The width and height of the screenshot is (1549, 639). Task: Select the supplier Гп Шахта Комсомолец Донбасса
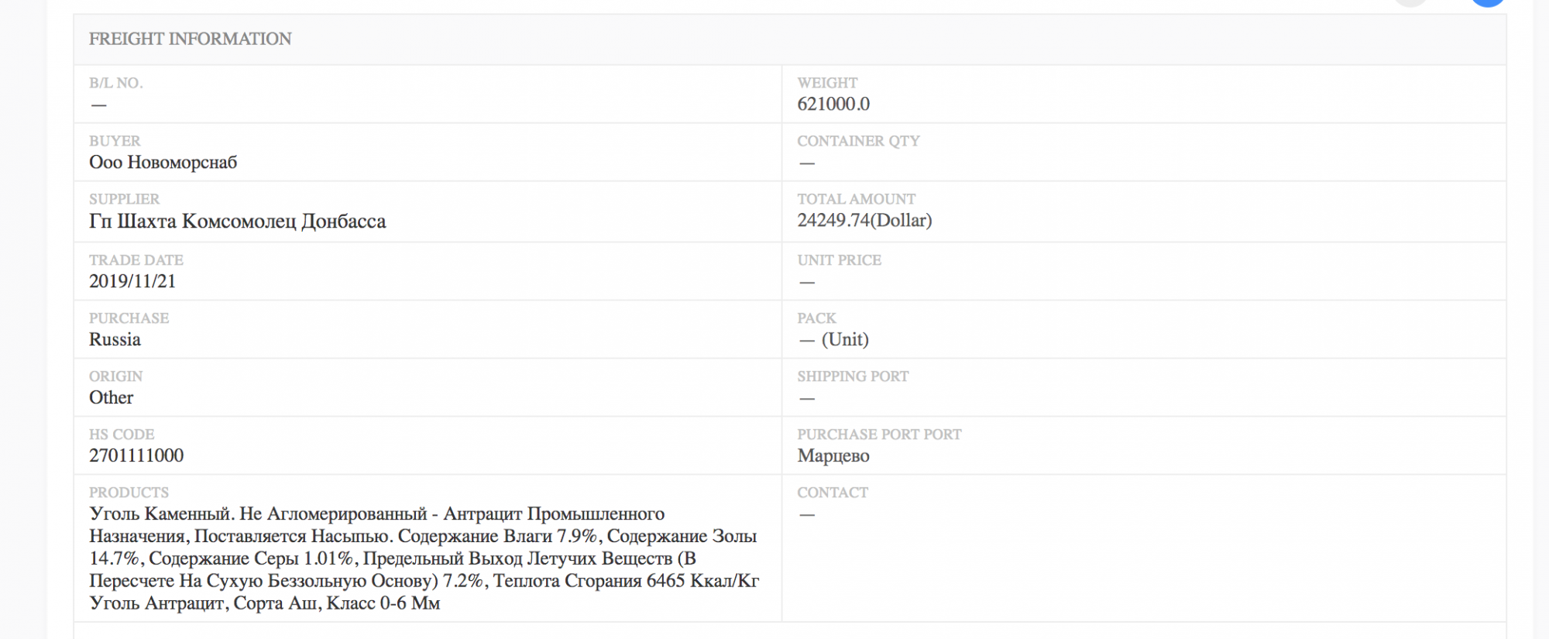pyautogui.click(x=237, y=222)
